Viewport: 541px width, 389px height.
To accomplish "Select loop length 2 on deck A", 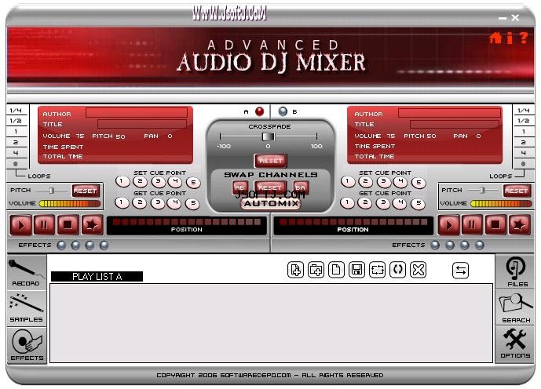I will 16,142.
